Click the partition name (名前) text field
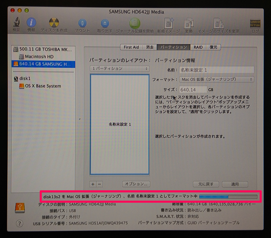271x238 pixels. pyautogui.click(x=216, y=70)
